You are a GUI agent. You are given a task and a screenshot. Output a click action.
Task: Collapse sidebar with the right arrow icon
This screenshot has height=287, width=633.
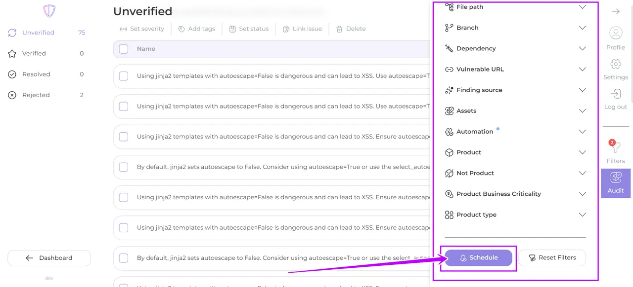point(616,11)
